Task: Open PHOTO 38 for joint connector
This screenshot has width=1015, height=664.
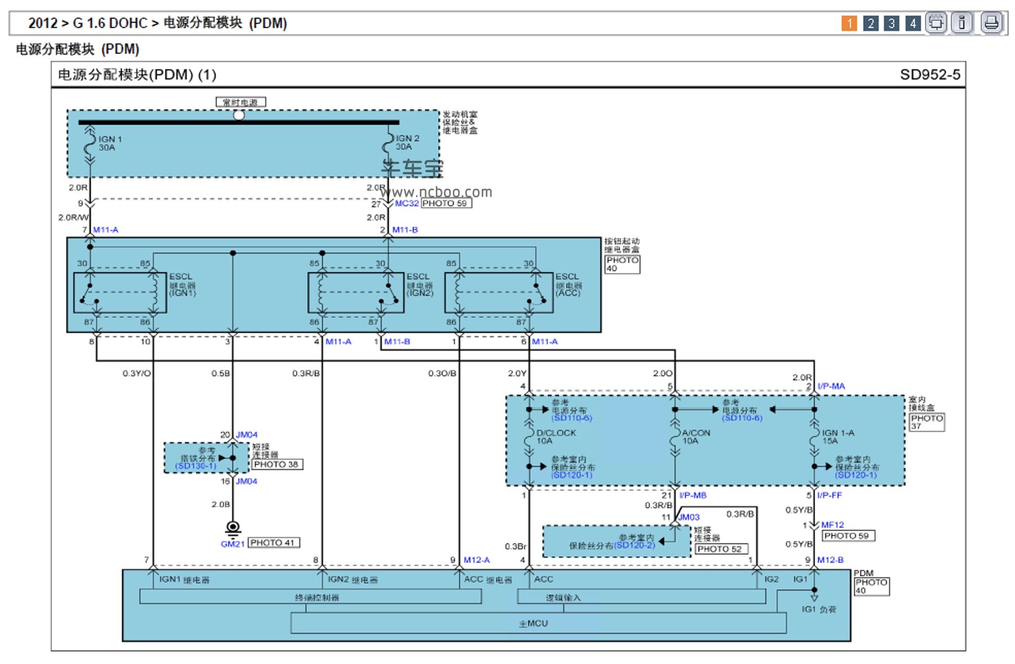Action: coord(277,464)
